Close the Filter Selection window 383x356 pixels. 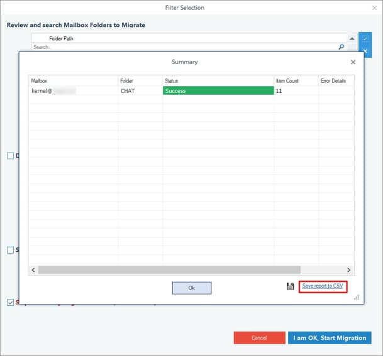click(x=374, y=8)
